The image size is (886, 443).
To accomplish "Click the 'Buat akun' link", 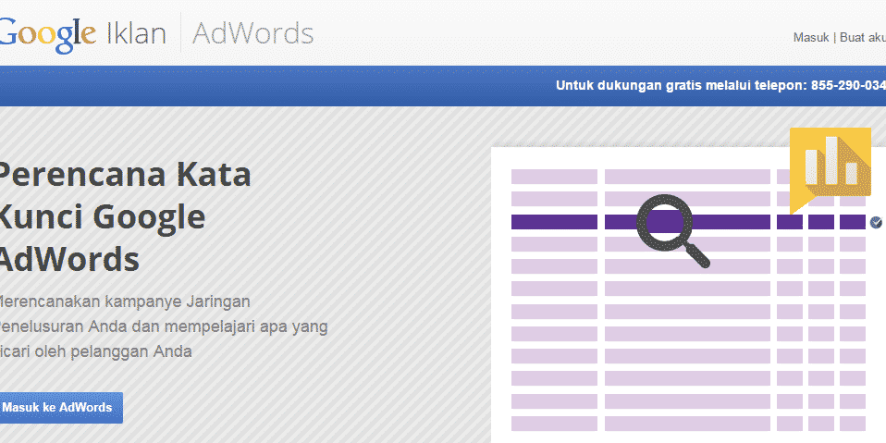I will click(863, 37).
